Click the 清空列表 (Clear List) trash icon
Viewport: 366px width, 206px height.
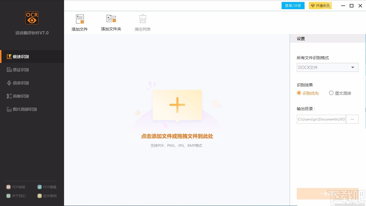[142, 19]
